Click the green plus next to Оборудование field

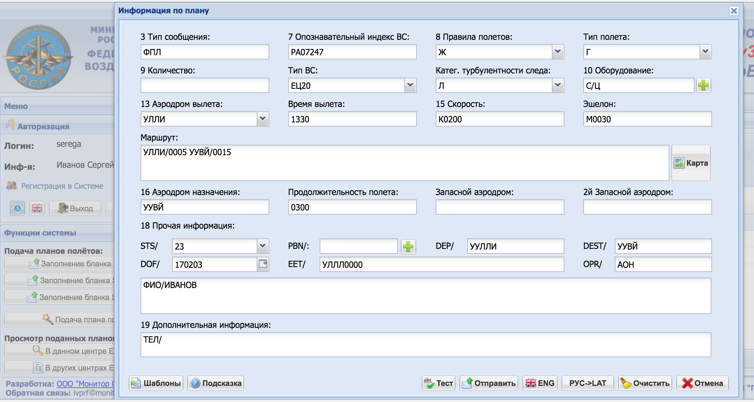coord(703,85)
